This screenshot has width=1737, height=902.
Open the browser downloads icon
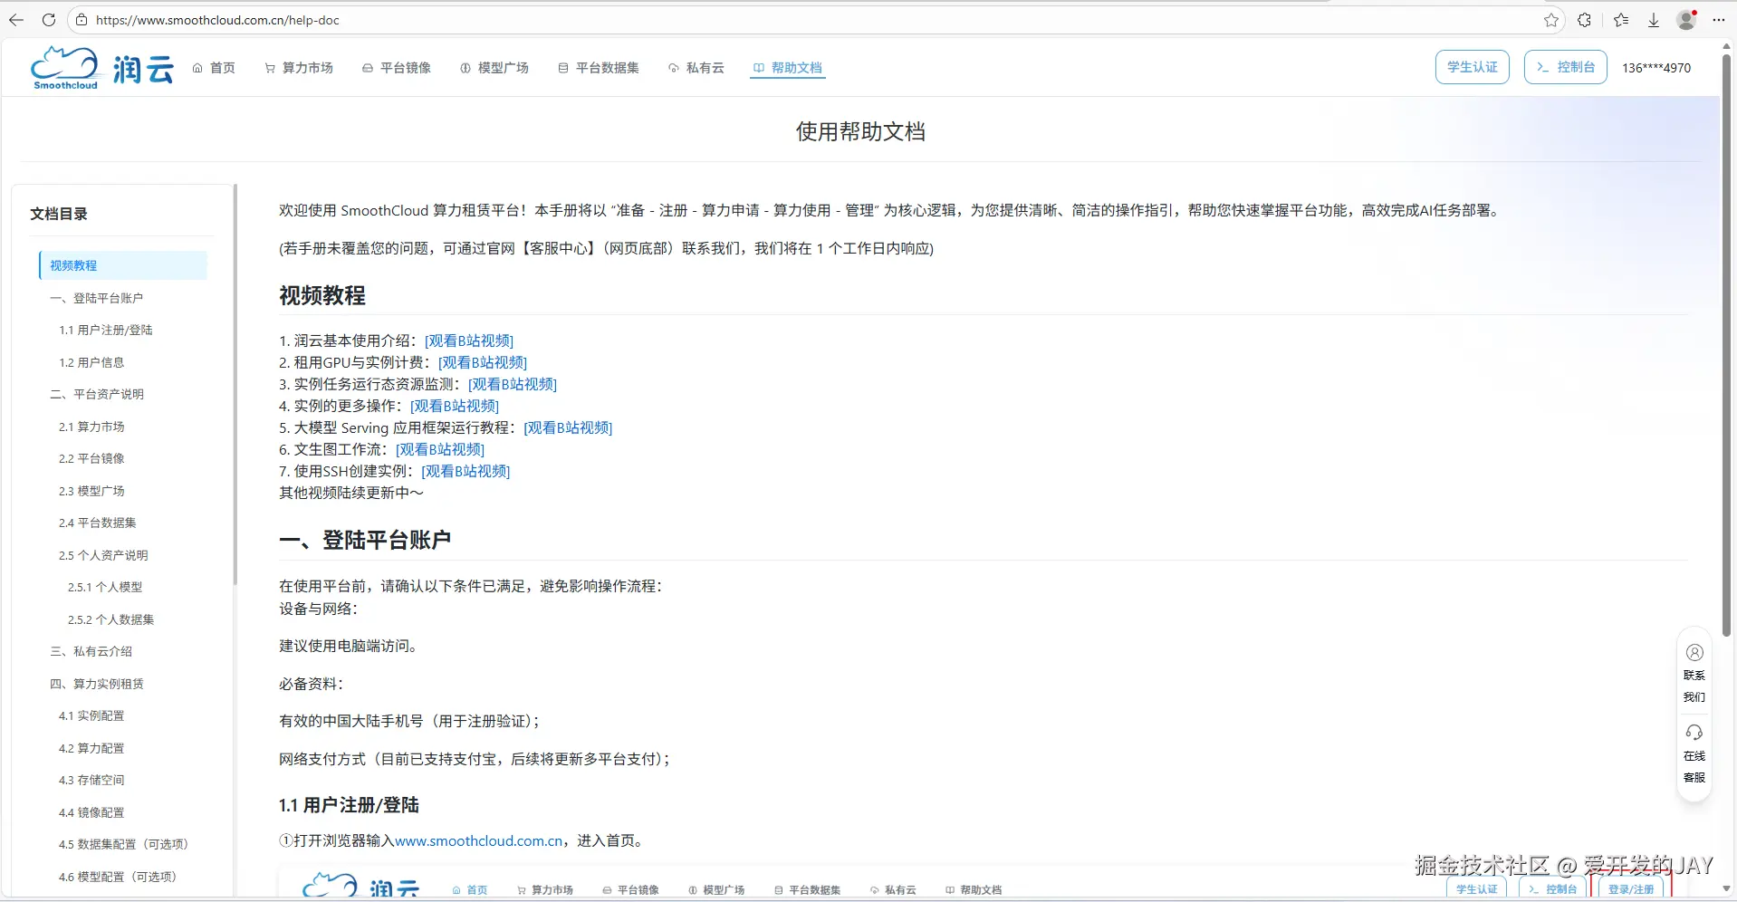pos(1654,20)
